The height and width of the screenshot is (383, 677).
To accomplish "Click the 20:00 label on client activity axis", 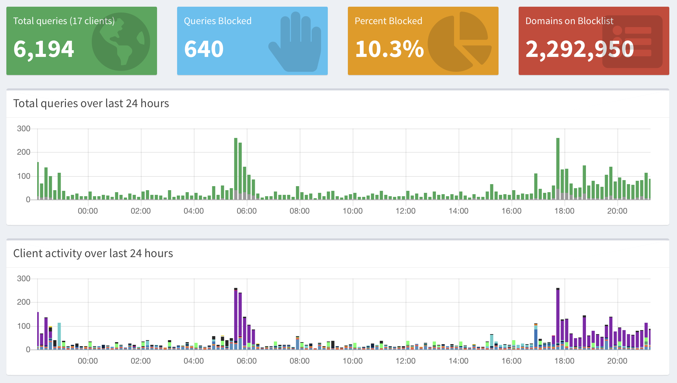I will (617, 361).
